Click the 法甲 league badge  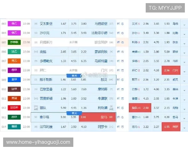tap(14, 89)
